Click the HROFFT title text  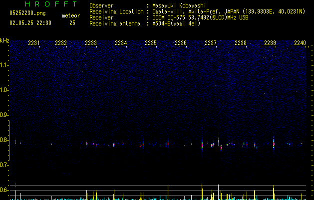click(x=51, y=4)
